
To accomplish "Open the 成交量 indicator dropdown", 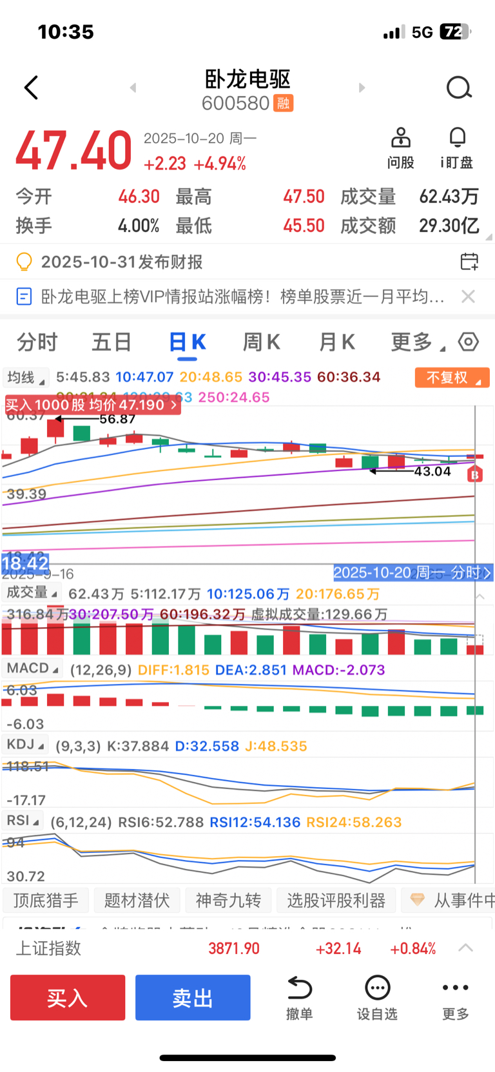I will pos(32,592).
